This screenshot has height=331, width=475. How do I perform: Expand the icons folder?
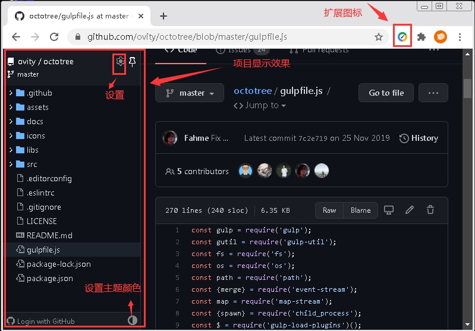pos(11,135)
